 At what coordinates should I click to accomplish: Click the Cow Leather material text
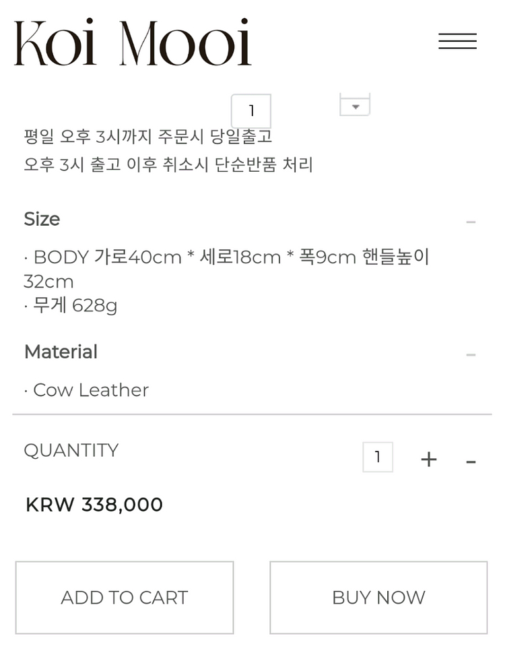click(90, 390)
